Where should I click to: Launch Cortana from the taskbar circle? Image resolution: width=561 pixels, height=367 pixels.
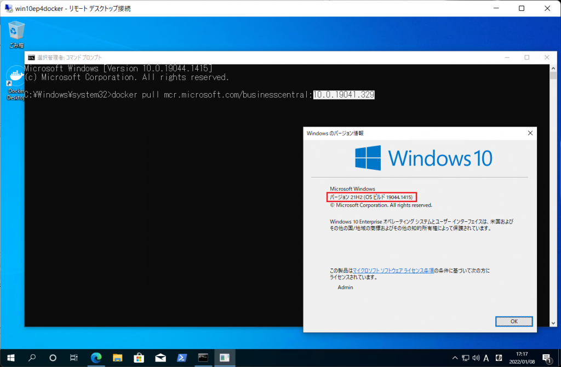53,358
